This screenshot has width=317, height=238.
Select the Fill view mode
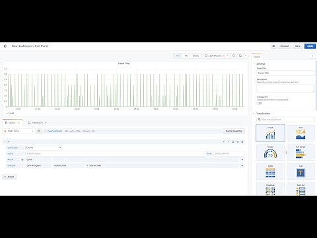click(178, 56)
